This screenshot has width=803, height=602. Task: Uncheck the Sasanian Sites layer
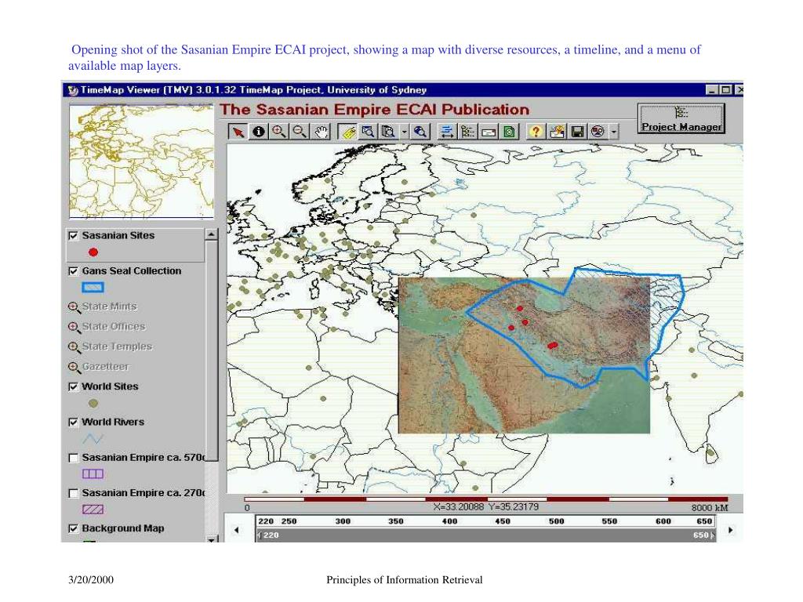[x=73, y=235]
